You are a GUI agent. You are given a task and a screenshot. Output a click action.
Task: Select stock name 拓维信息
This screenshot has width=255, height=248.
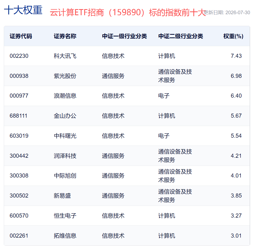point(65,236)
